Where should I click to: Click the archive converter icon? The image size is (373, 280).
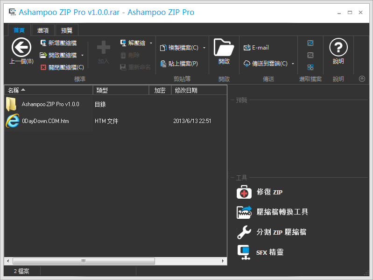[x=244, y=212]
